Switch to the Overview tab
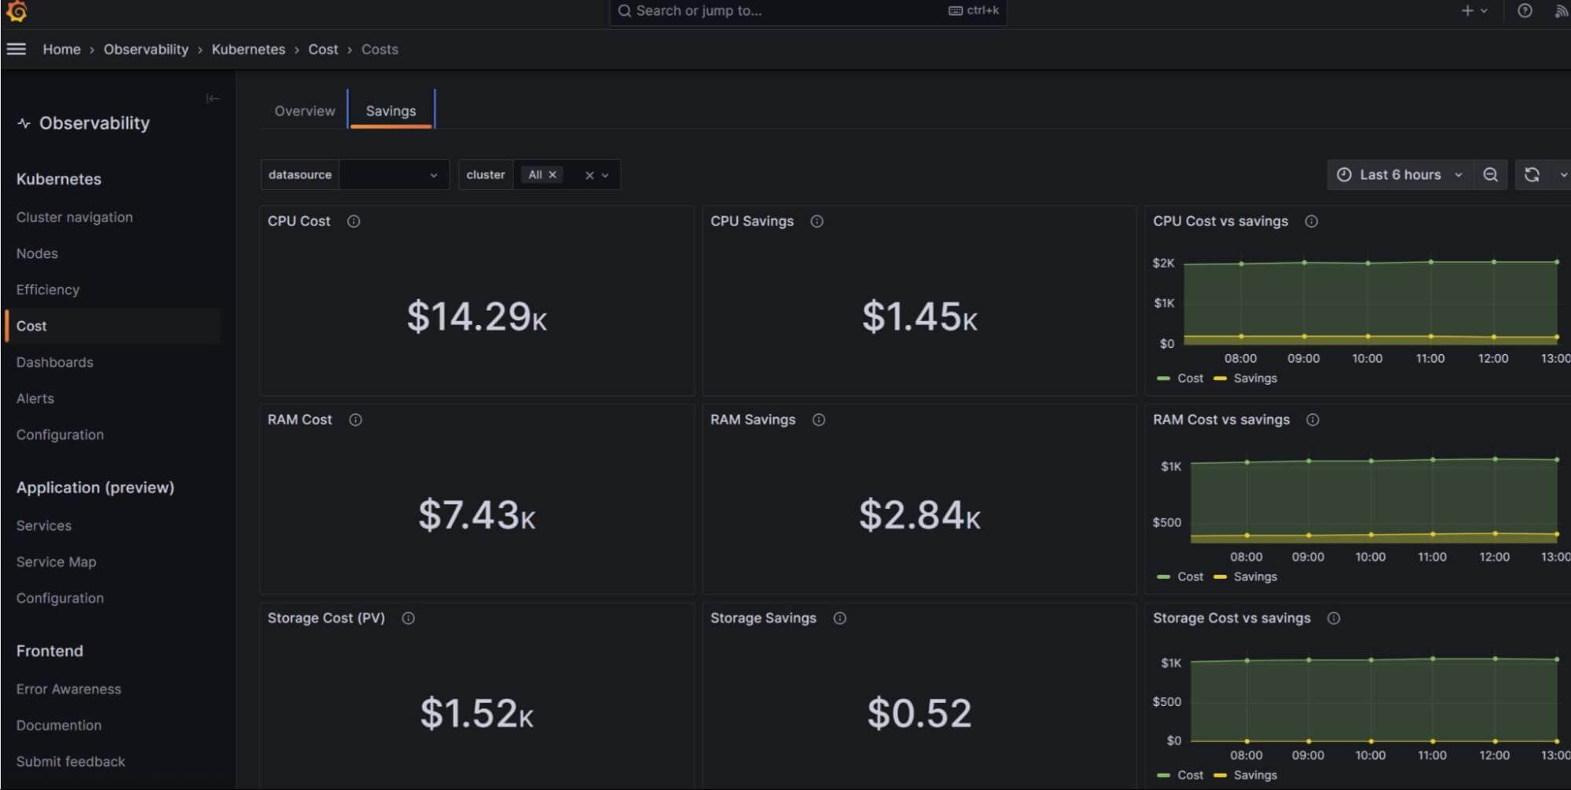 tap(304, 111)
